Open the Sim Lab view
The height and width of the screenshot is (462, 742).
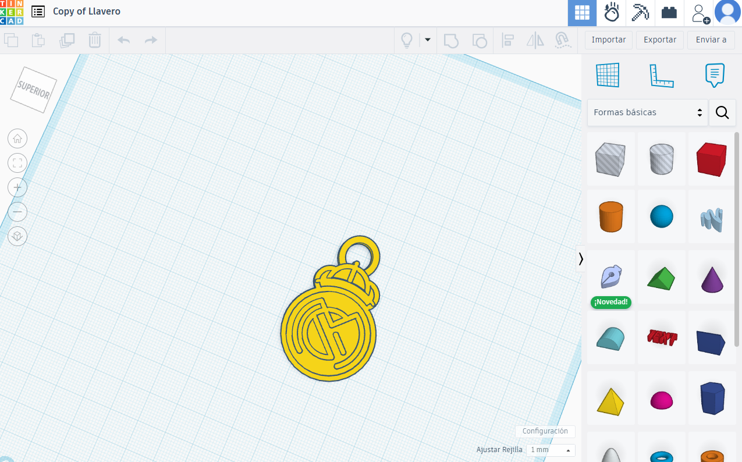pos(612,13)
